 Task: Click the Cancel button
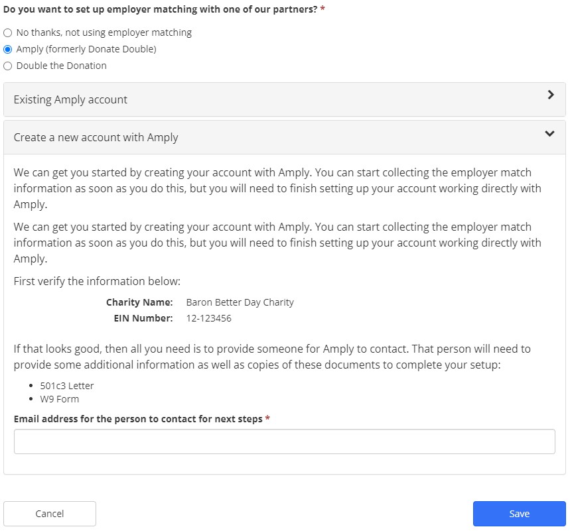click(49, 513)
